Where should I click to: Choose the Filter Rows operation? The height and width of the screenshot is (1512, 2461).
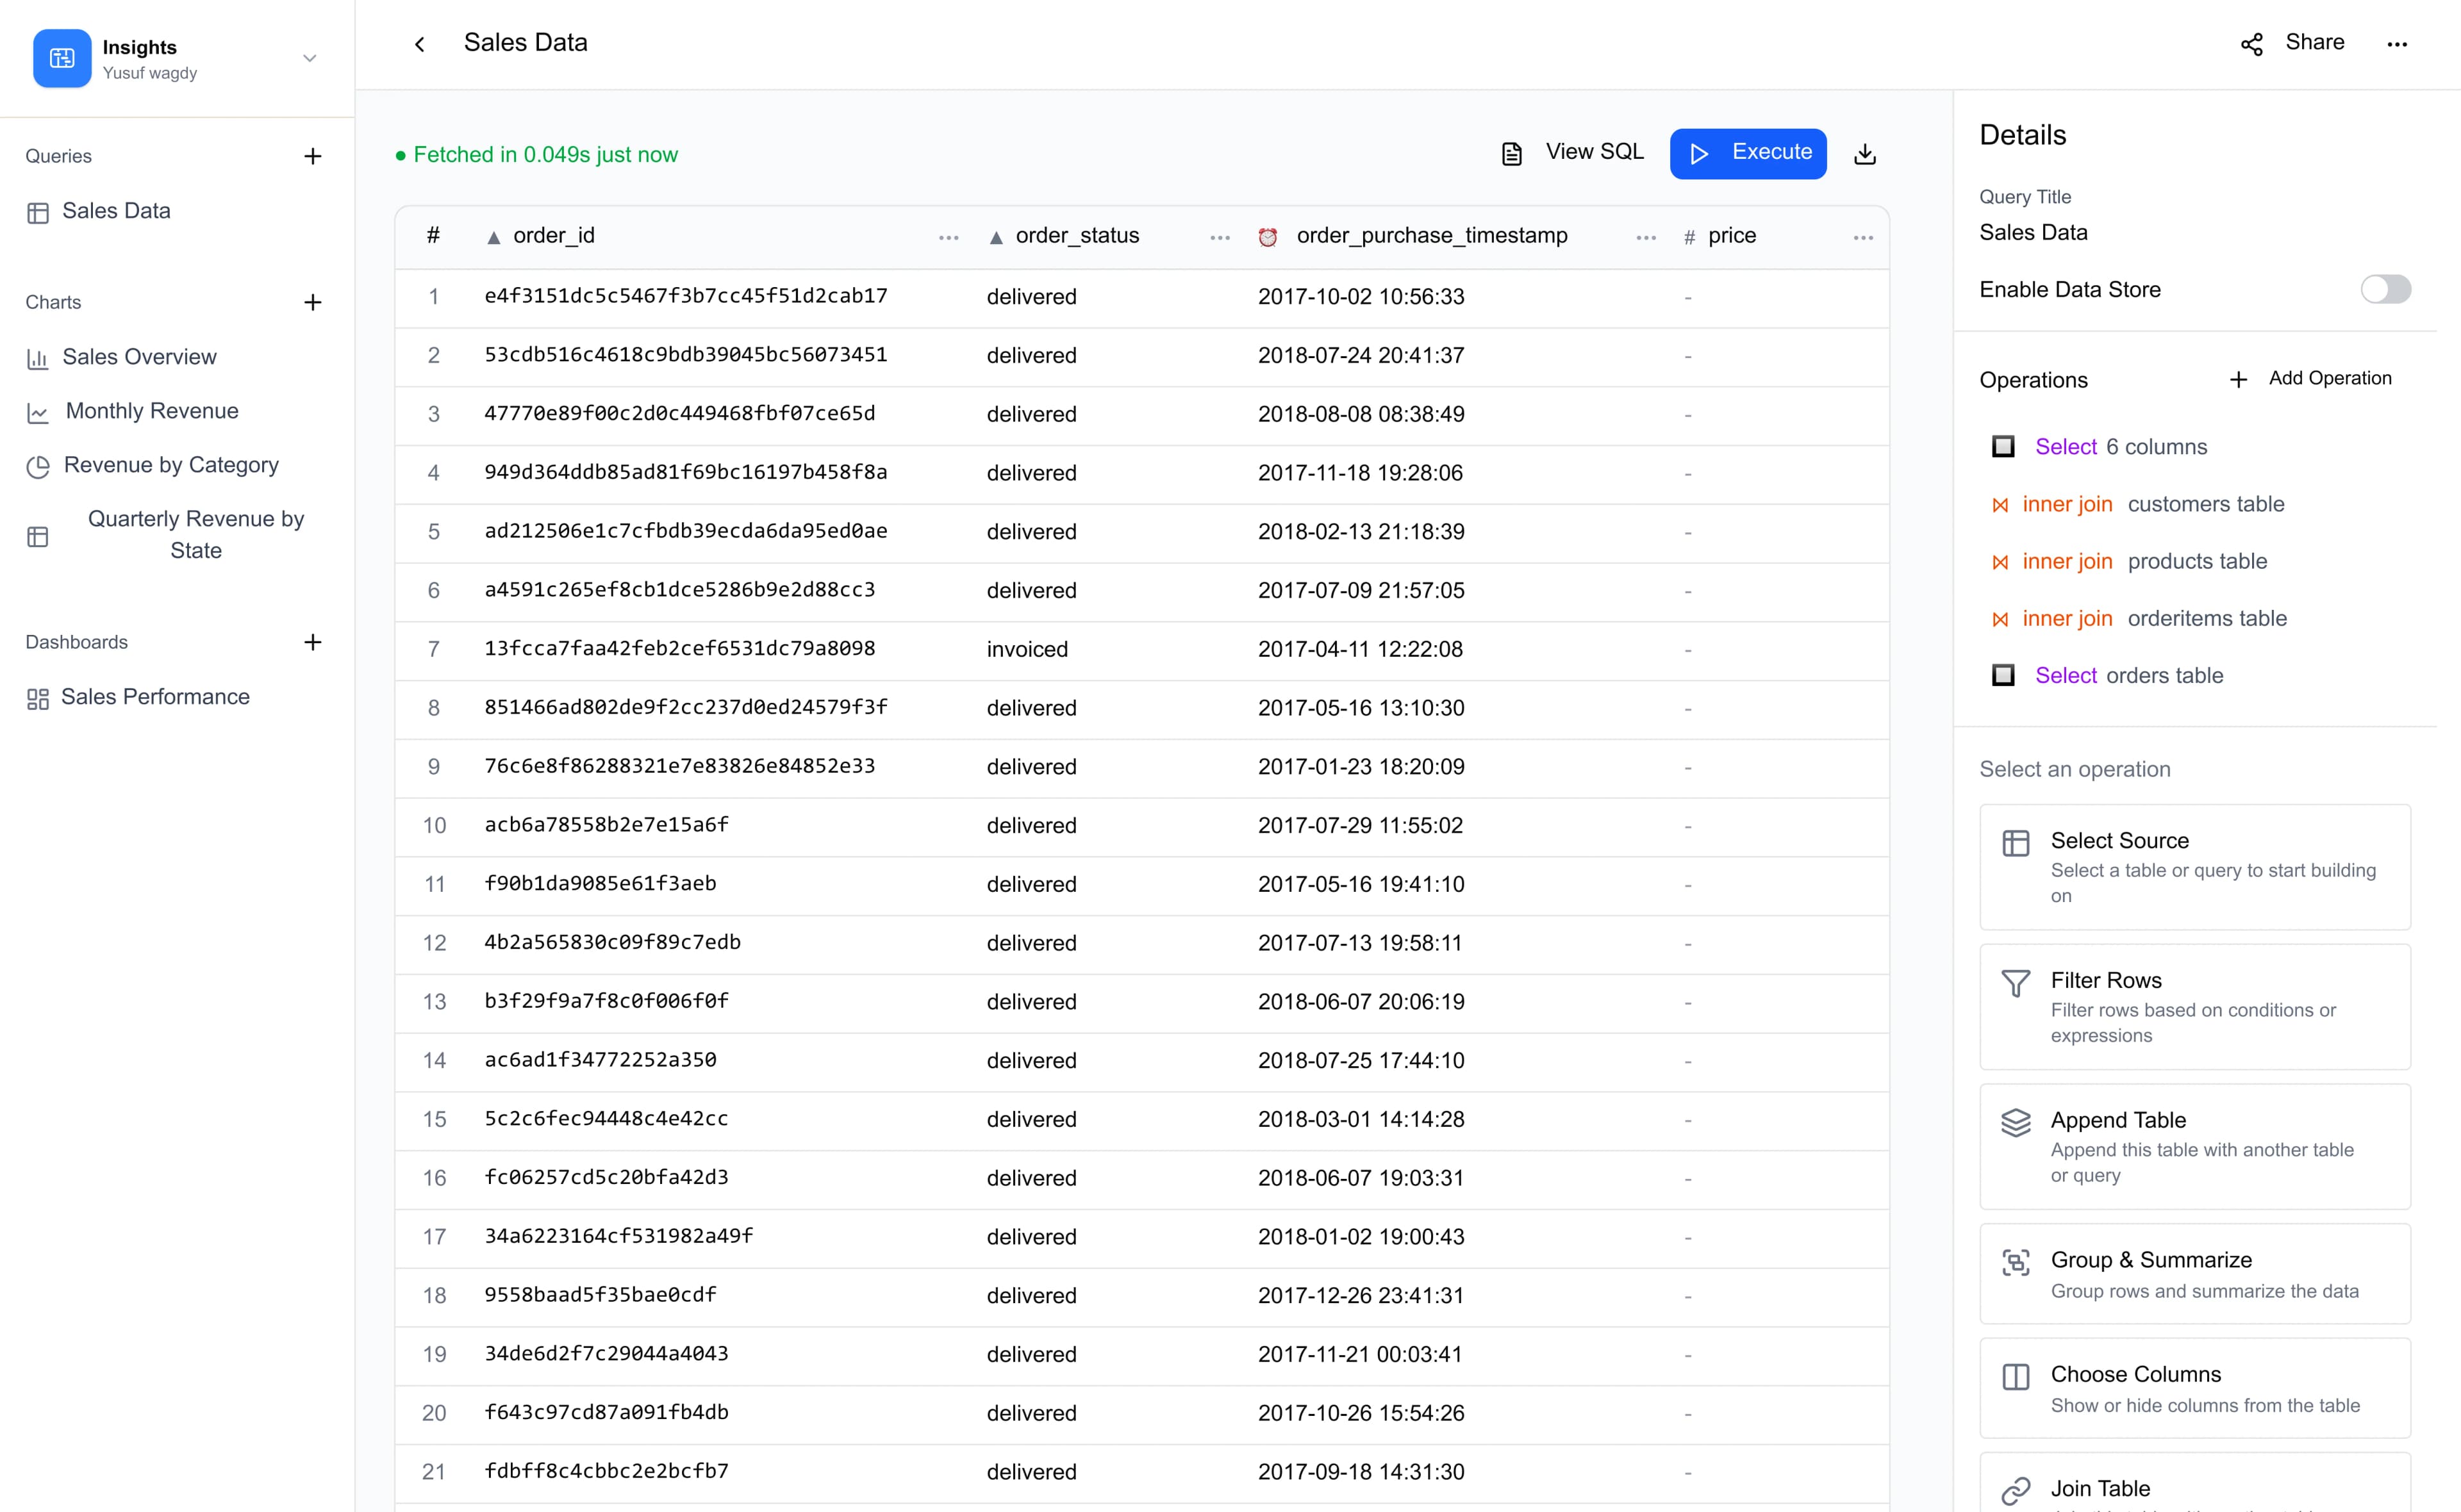point(2194,1006)
